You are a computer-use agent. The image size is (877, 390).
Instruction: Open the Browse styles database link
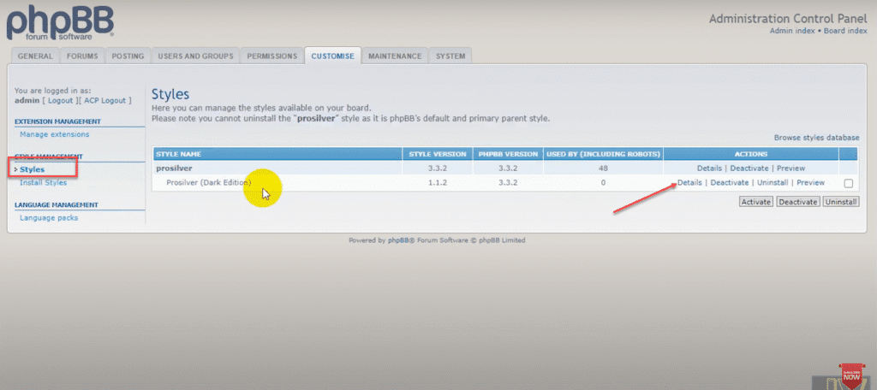(816, 138)
